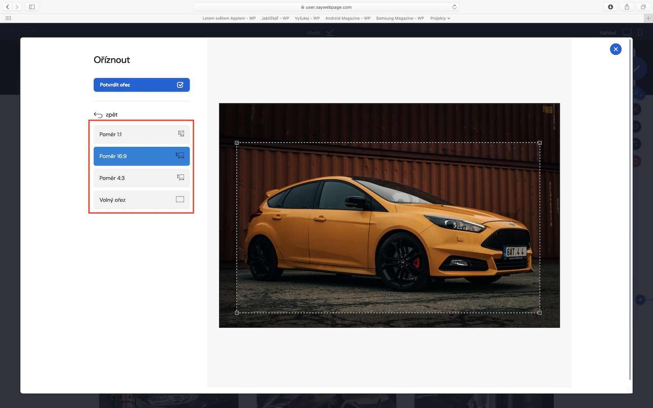The height and width of the screenshot is (408, 653).
Task: Click the user.saywebpage.com address bar
Action: click(x=326, y=7)
